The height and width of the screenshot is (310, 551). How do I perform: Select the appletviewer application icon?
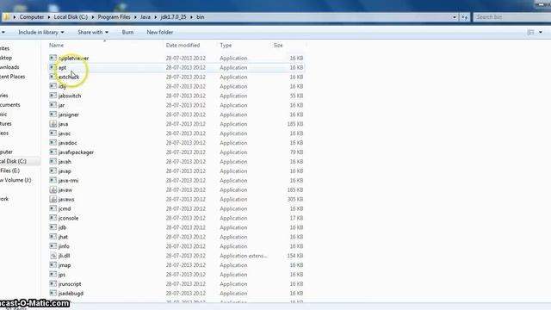pyautogui.click(x=53, y=58)
